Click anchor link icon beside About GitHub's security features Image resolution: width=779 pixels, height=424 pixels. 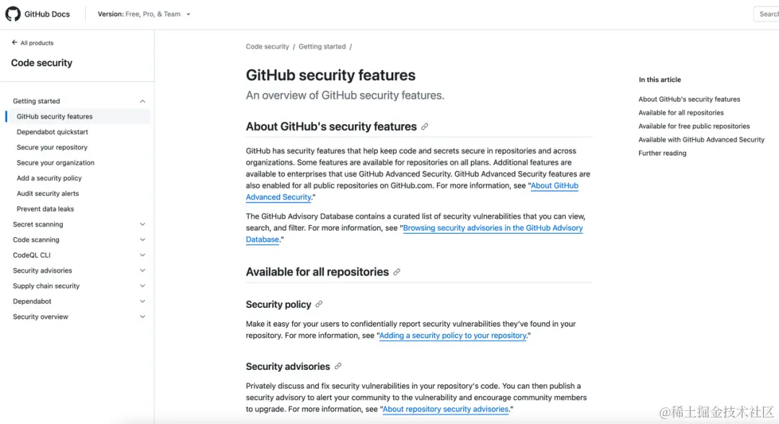[x=425, y=127]
